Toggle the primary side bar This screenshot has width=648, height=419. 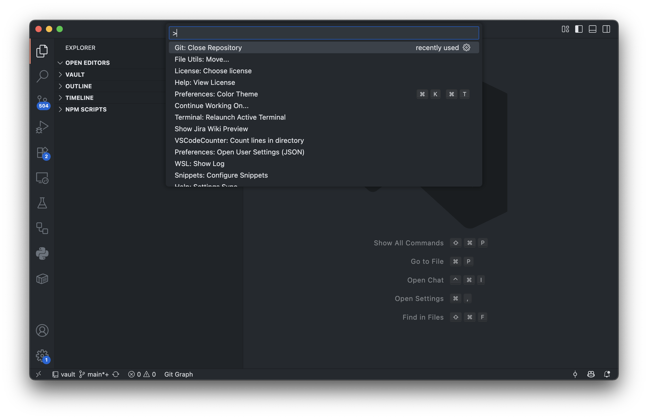[x=579, y=29]
